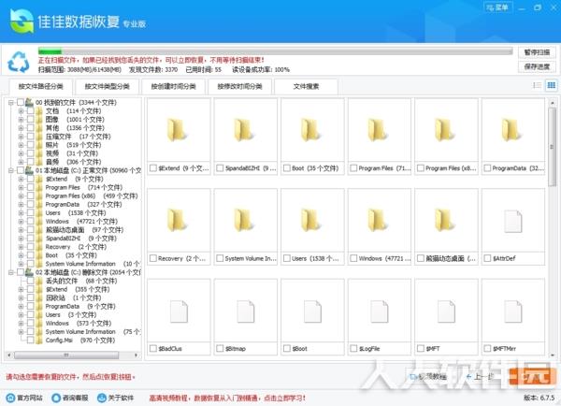
Task: Select the $LogFile file icon
Action: tap(380, 312)
